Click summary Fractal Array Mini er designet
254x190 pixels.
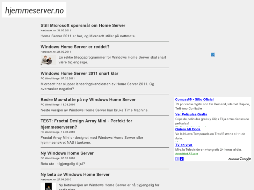[92, 140]
